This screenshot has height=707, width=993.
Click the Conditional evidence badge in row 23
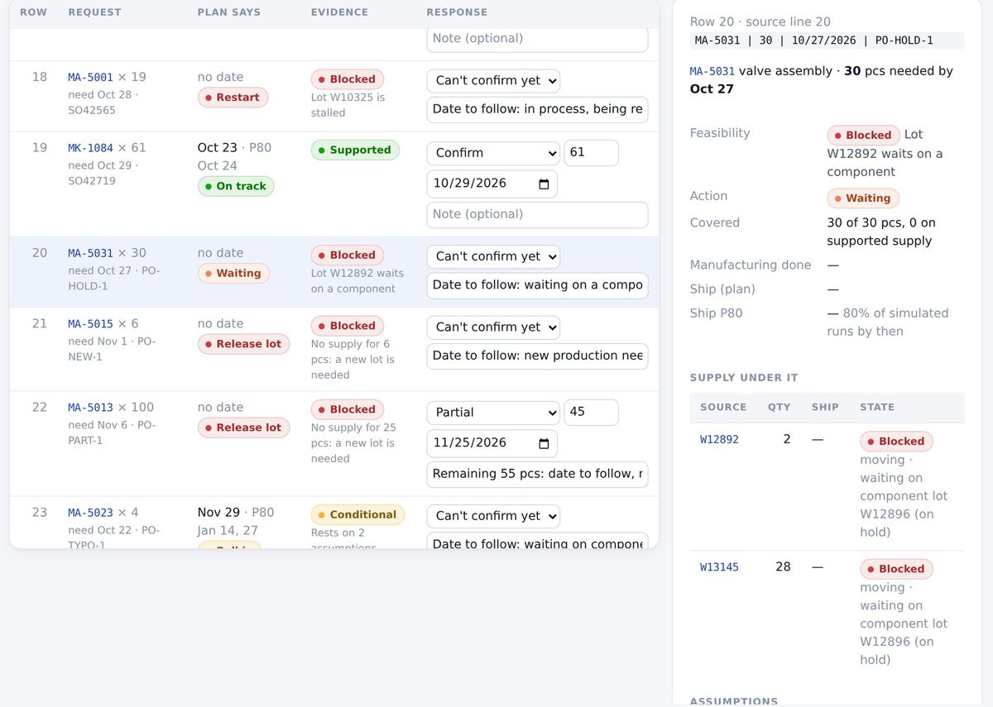(357, 514)
